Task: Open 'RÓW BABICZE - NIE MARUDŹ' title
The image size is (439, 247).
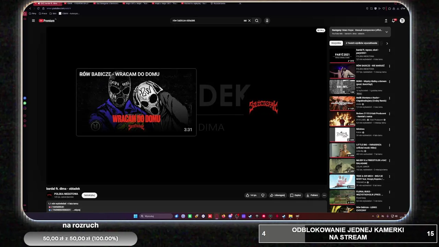Action: point(370,66)
